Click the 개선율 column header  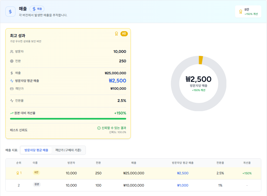click(x=247, y=163)
